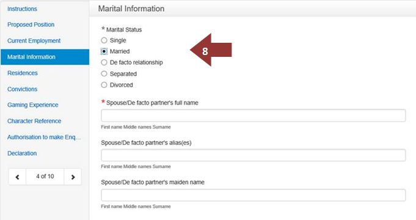Go to Current Employment section
This screenshot has height=220, width=416.
[x=34, y=41]
